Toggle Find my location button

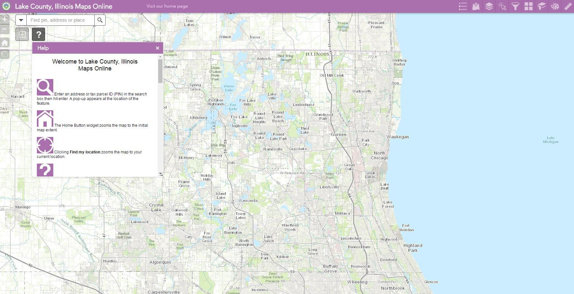[5, 54]
